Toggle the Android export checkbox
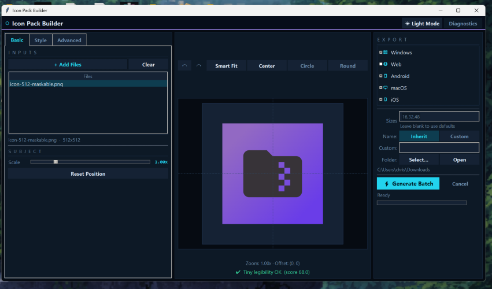 coord(380,76)
